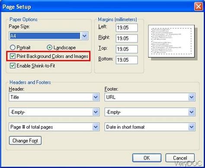Open the middle Footer -Empty- dropdown
The height and width of the screenshot is (168, 205).
click(150, 112)
